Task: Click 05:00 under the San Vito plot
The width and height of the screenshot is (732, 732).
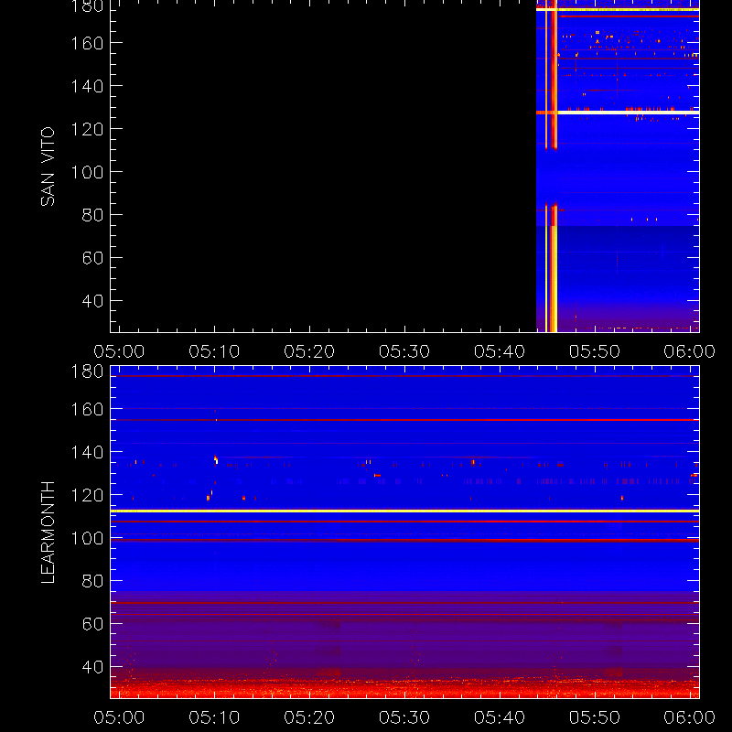Action: click(x=119, y=351)
